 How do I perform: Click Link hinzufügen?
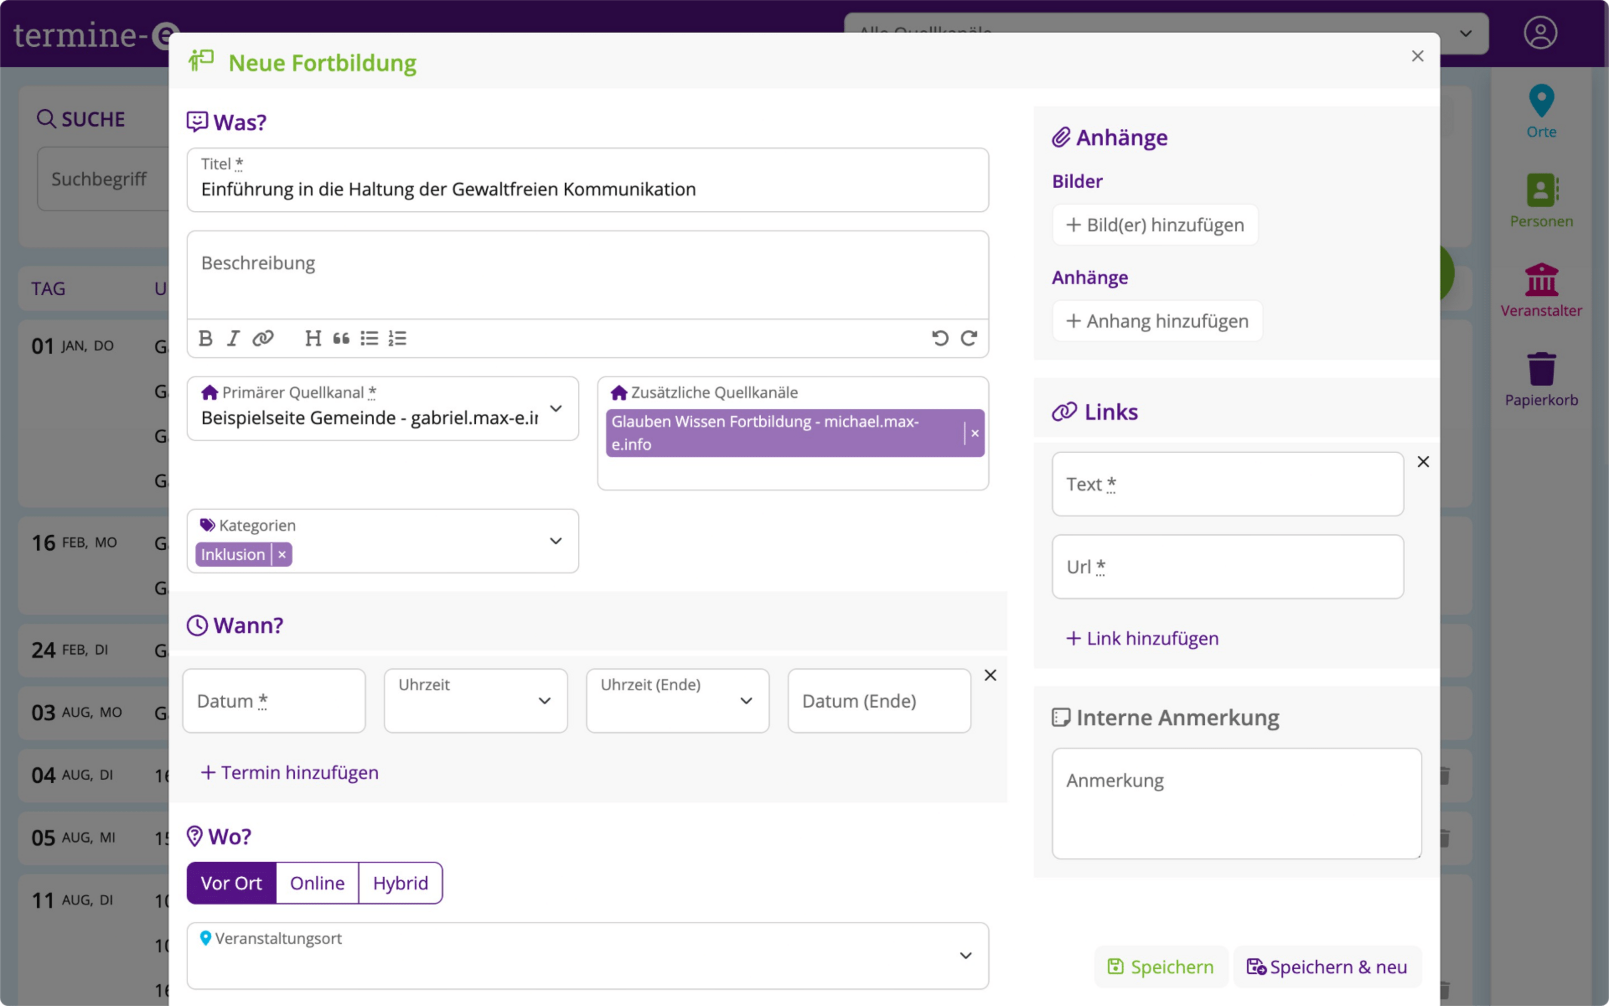tap(1142, 639)
